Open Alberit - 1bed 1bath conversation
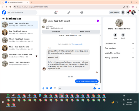 point(19,40)
